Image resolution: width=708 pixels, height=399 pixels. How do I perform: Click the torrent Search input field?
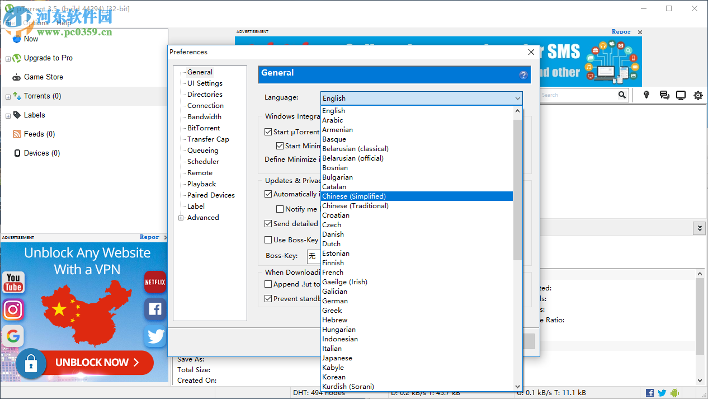(578, 95)
